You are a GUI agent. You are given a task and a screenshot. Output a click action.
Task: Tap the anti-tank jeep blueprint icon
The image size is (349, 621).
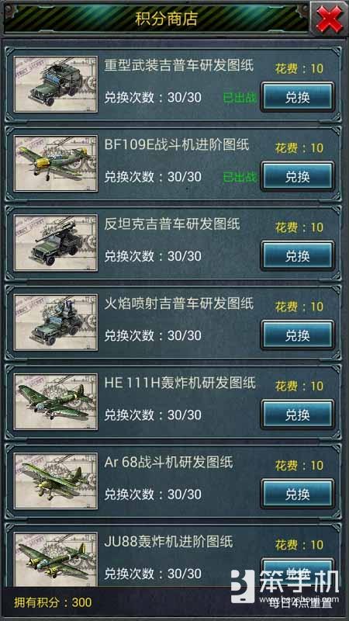coord(55,243)
